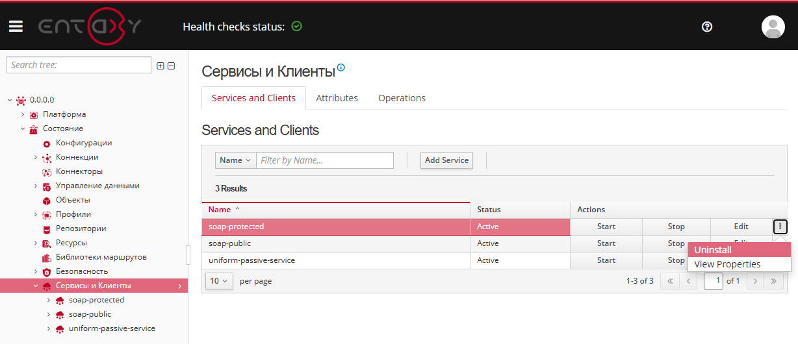Viewport: 798px width, 344px height.
Task: Open the Name filter type dropdown
Action: (235, 160)
